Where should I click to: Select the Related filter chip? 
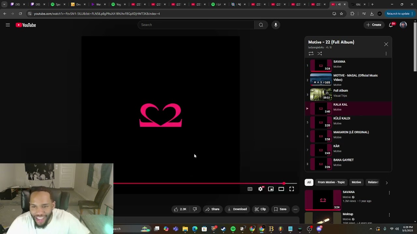coord(373,182)
